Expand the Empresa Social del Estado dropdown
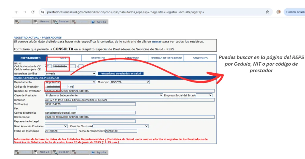Viewport: 305px width, 159px height. (204, 96)
